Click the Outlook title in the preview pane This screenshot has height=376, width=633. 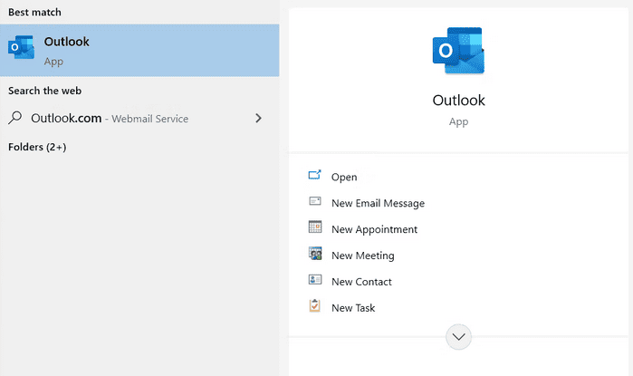point(458,101)
